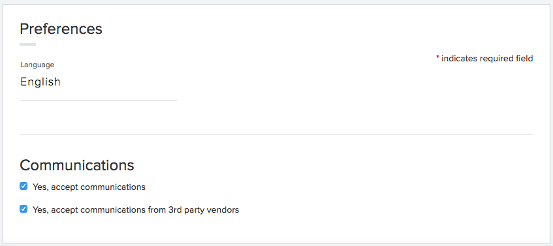
Task: Select the Language field label
Action: click(37, 65)
